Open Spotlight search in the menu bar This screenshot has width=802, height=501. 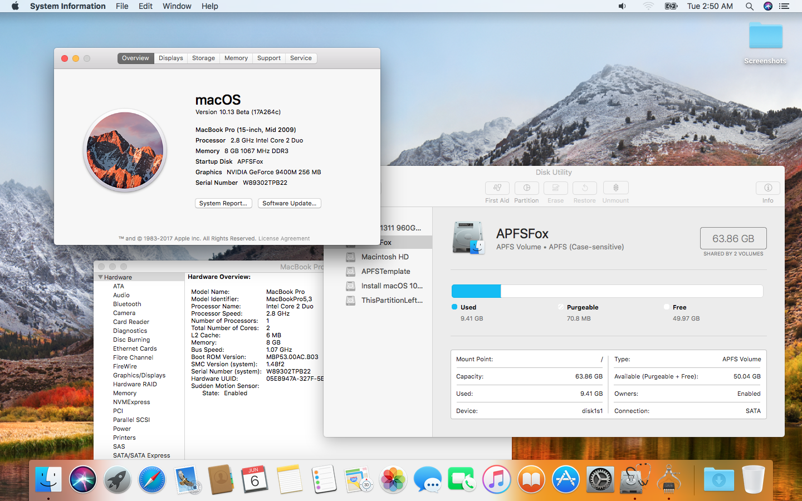click(x=750, y=6)
